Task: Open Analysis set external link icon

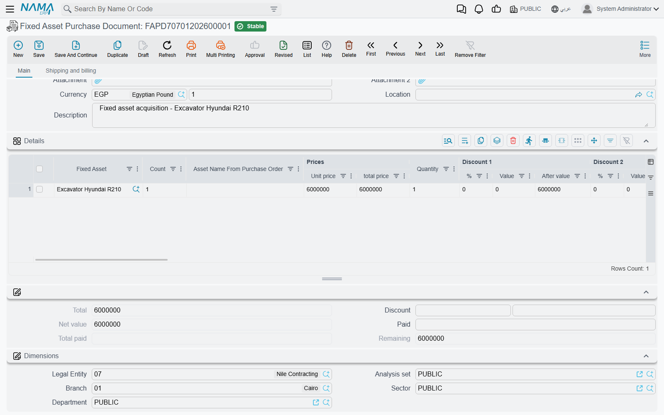Action: pos(640,374)
